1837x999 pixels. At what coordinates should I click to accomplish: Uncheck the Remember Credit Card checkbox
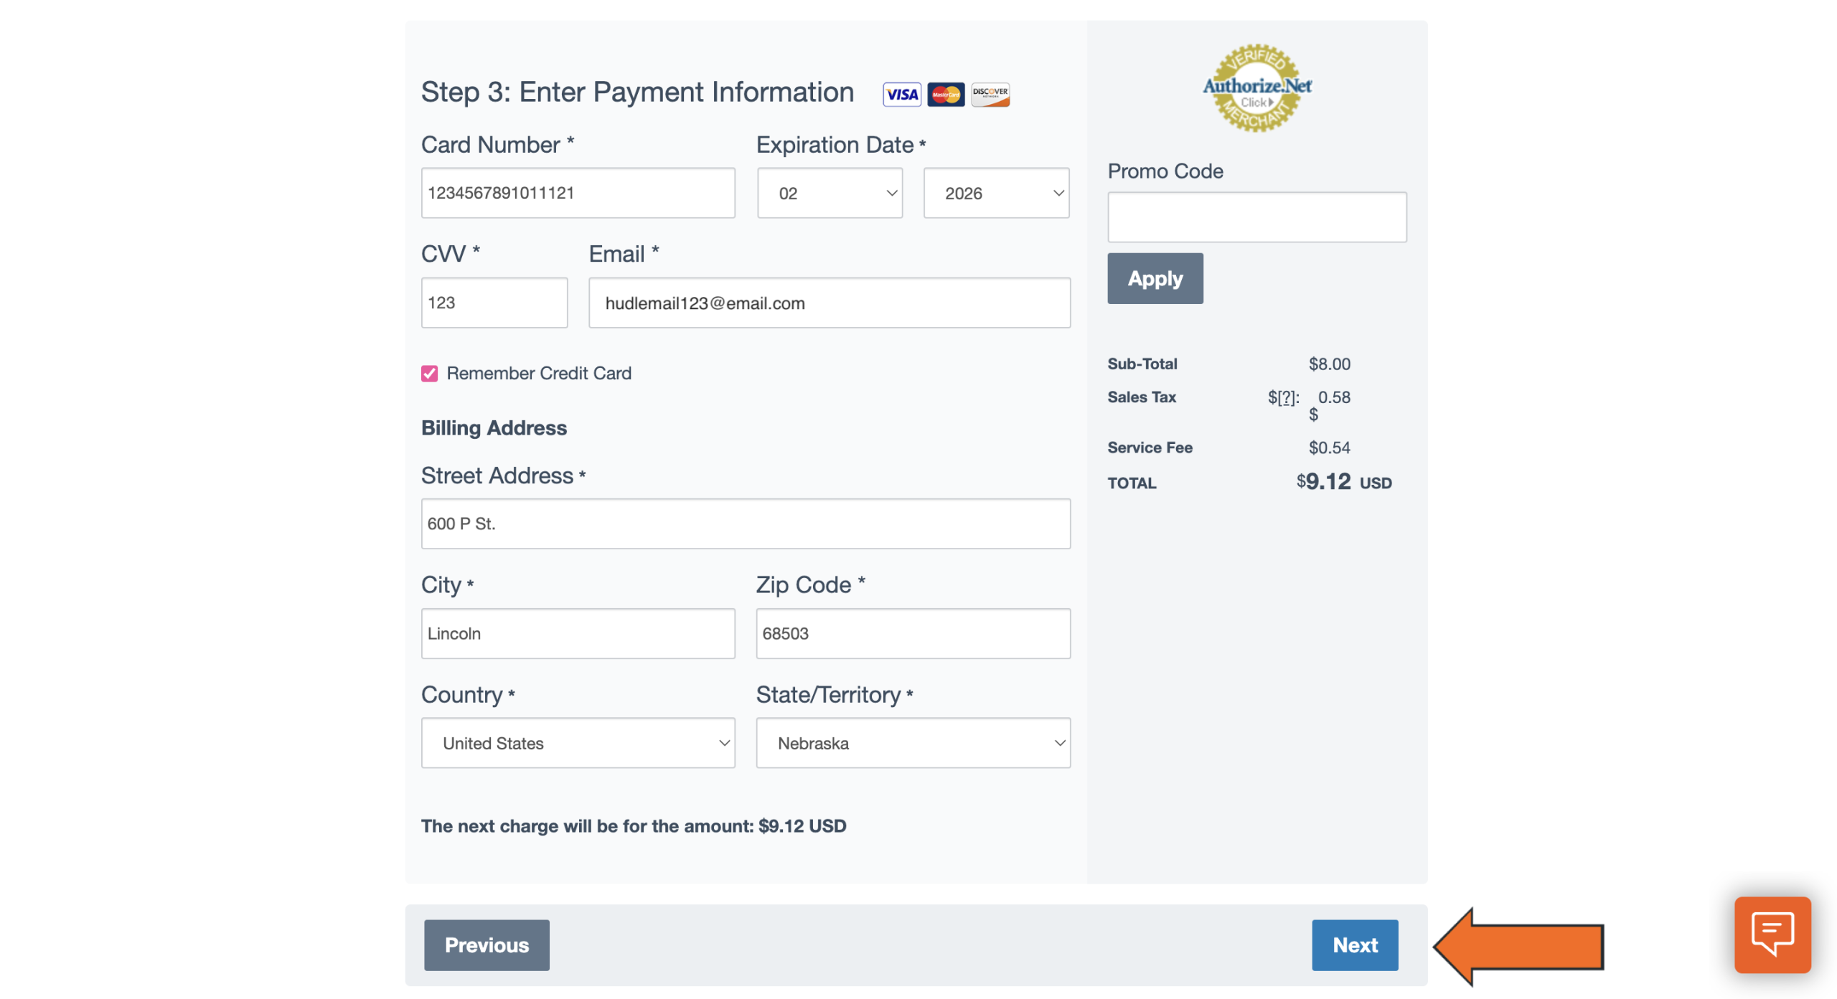429,374
